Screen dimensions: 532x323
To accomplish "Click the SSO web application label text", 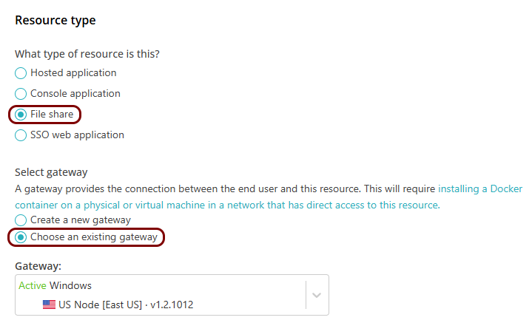I will pyautogui.click(x=78, y=135).
